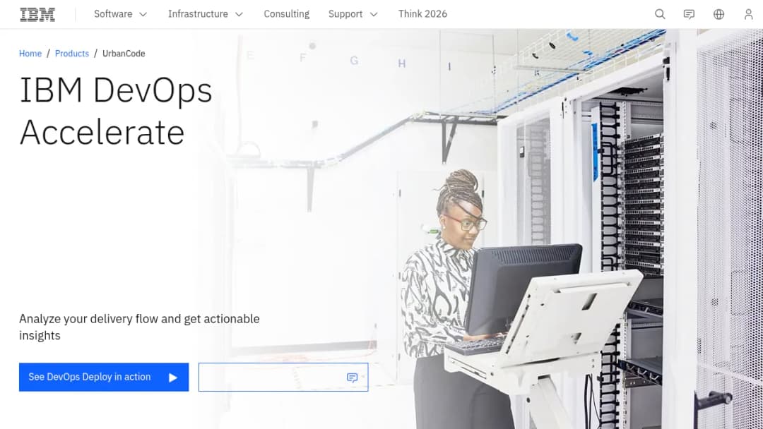Click the UrbanCode breadcrumb text
This screenshot has width=763, height=429.
tap(124, 54)
